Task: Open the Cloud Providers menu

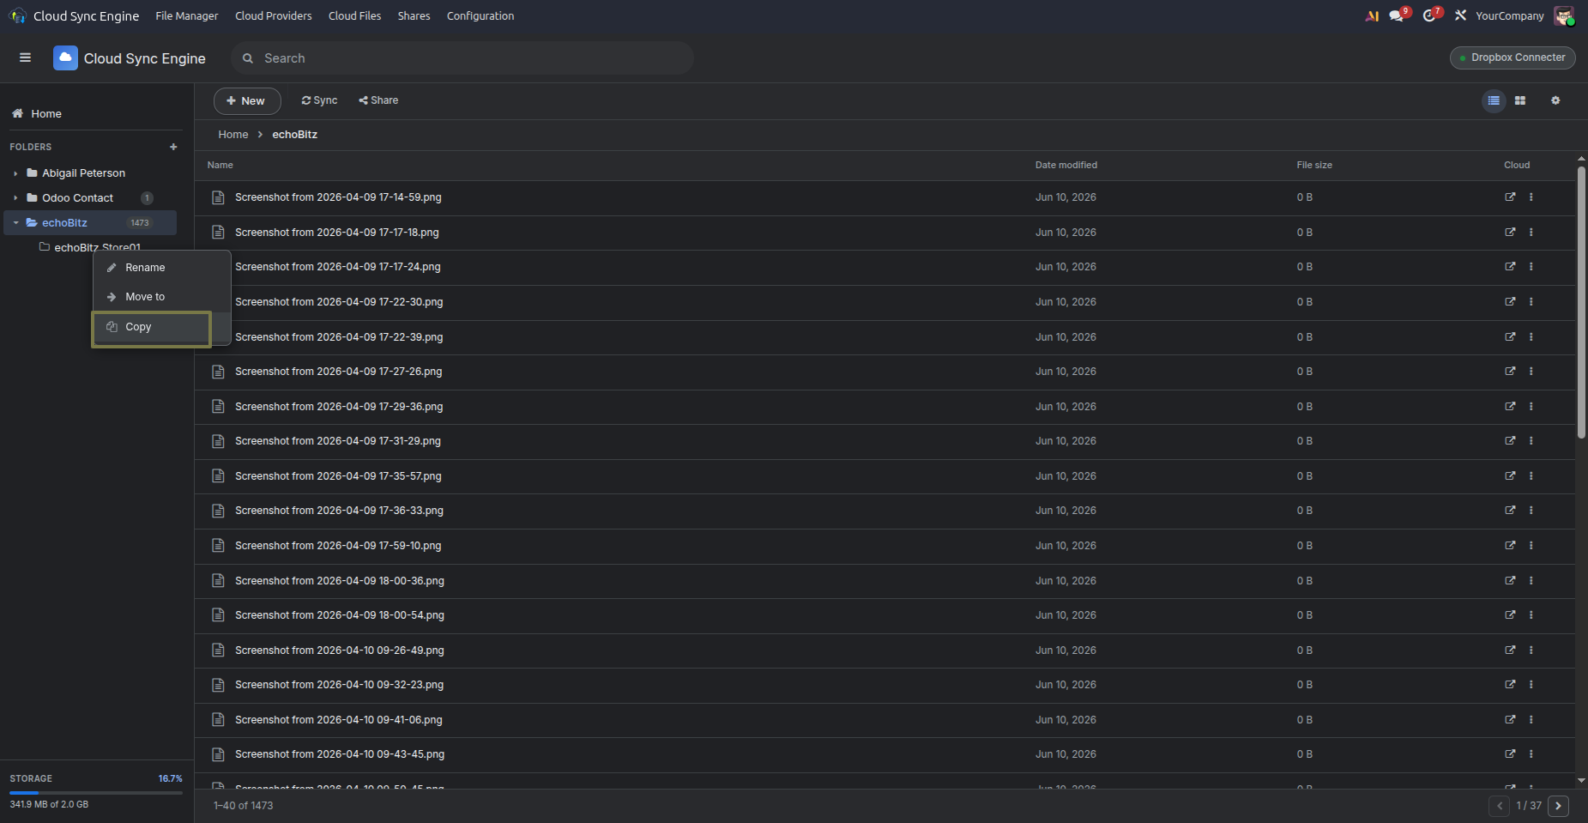Action: (274, 15)
